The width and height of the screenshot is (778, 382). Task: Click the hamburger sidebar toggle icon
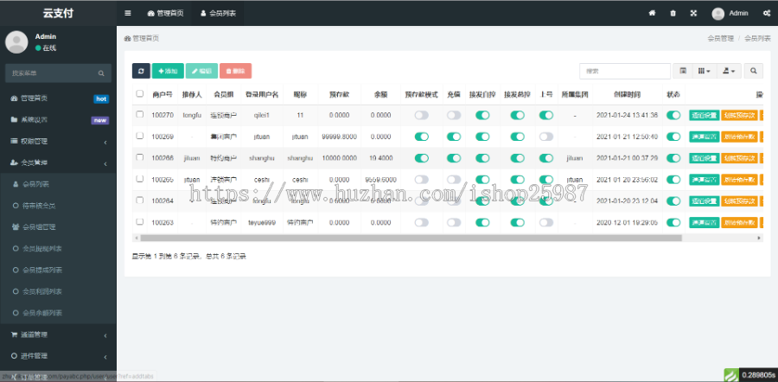(x=128, y=13)
